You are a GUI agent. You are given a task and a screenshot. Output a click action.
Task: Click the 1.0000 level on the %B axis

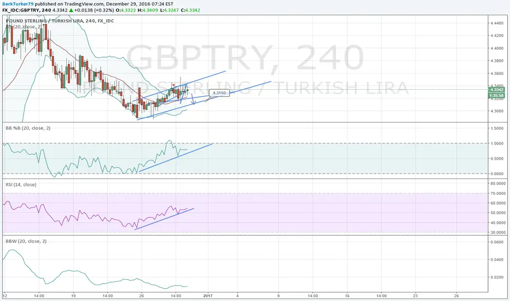point(497,143)
